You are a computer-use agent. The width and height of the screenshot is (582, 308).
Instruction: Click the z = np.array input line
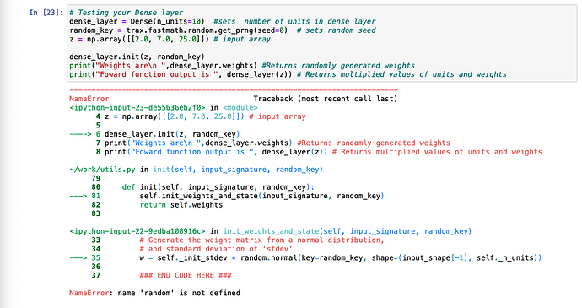pos(170,40)
